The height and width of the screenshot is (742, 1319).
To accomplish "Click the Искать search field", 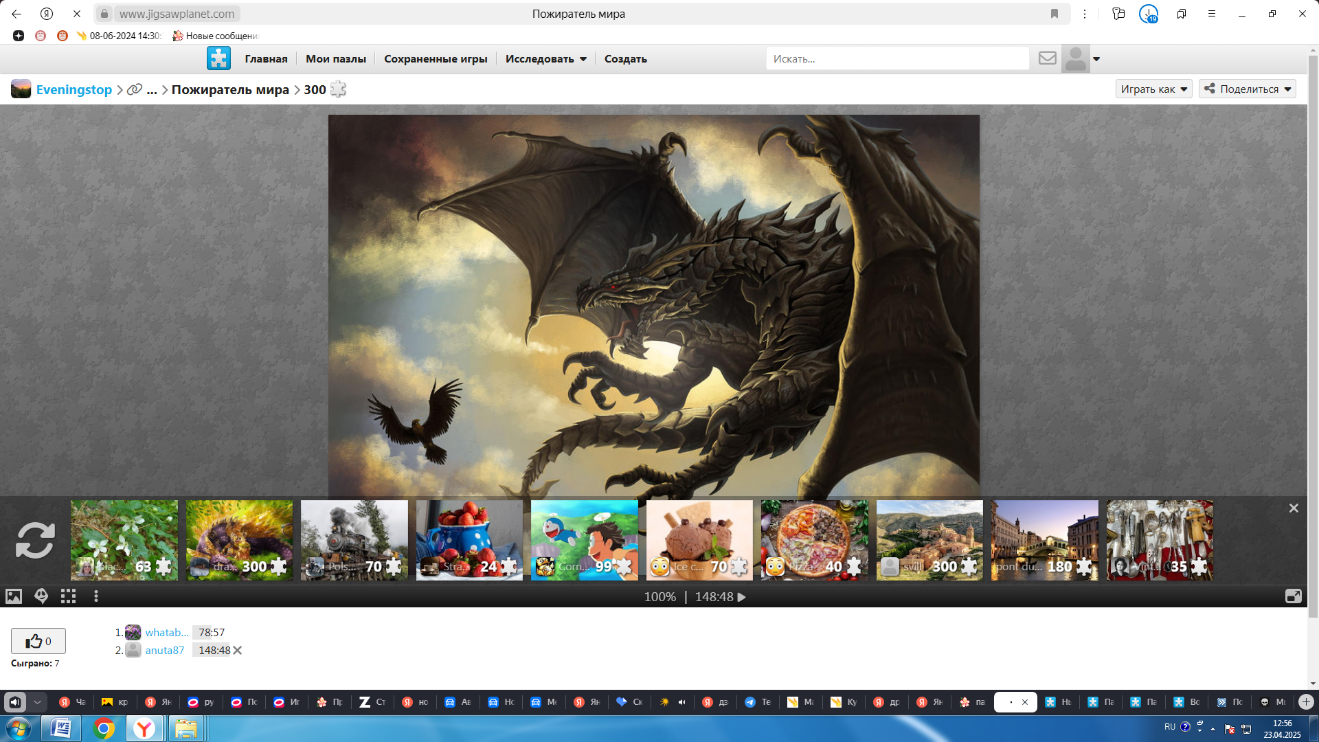I will [x=897, y=59].
